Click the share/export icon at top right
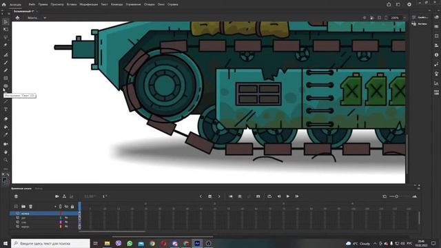This screenshot has width=441, height=248. [389, 4]
